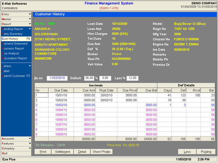This screenshot has height=163, width=218.
Task: Click model Bajaj Boxer Ct (Blue)
Action: click(x=190, y=24)
